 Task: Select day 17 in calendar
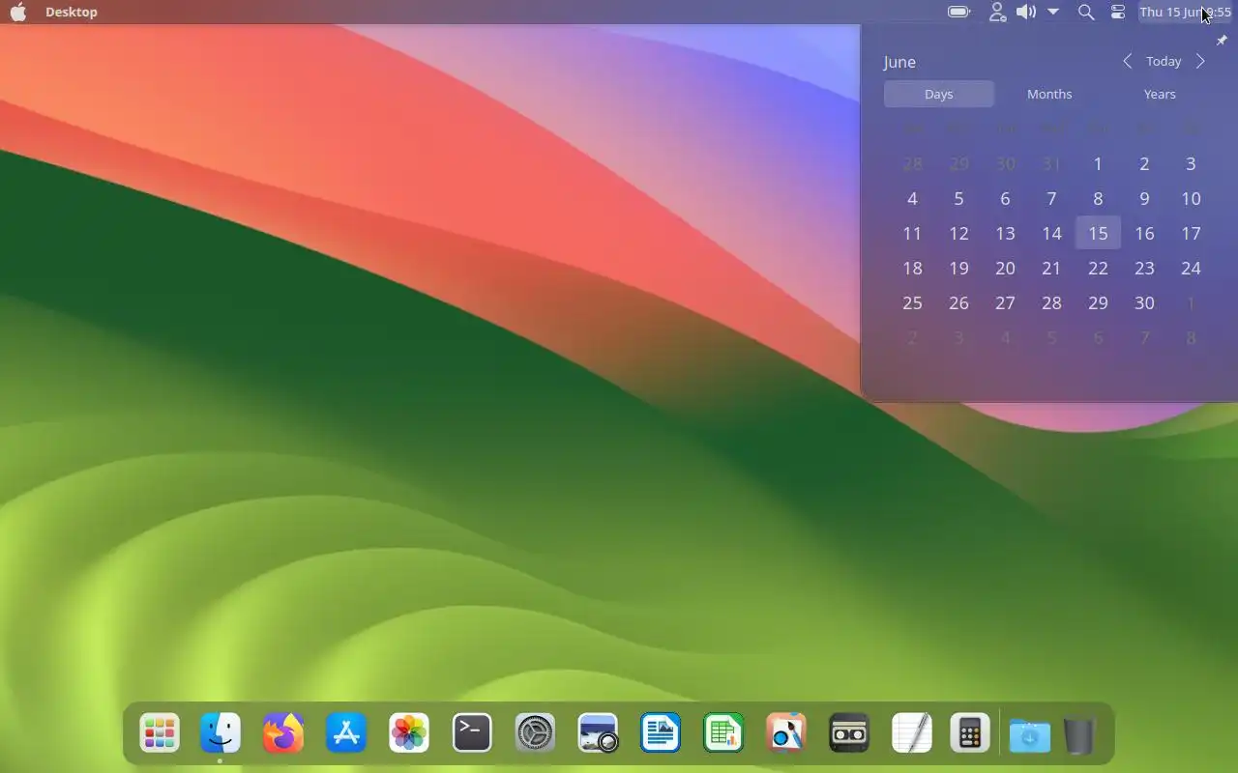pyautogui.click(x=1191, y=233)
